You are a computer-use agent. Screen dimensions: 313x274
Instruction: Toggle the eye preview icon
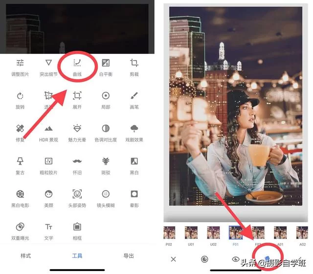click(236, 259)
